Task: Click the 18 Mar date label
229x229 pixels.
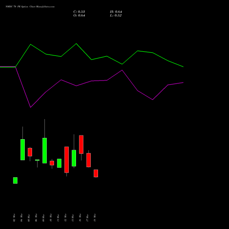Action: 95,218
